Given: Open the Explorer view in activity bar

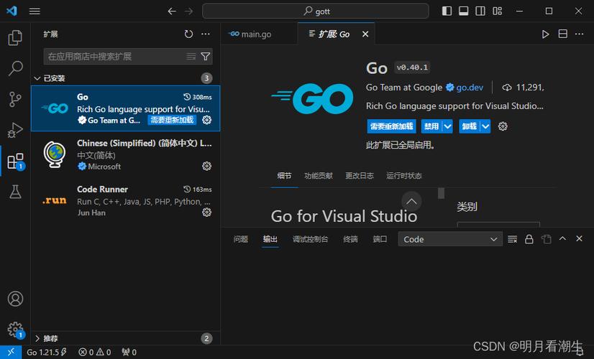Looking at the screenshot, I should [15, 37].
